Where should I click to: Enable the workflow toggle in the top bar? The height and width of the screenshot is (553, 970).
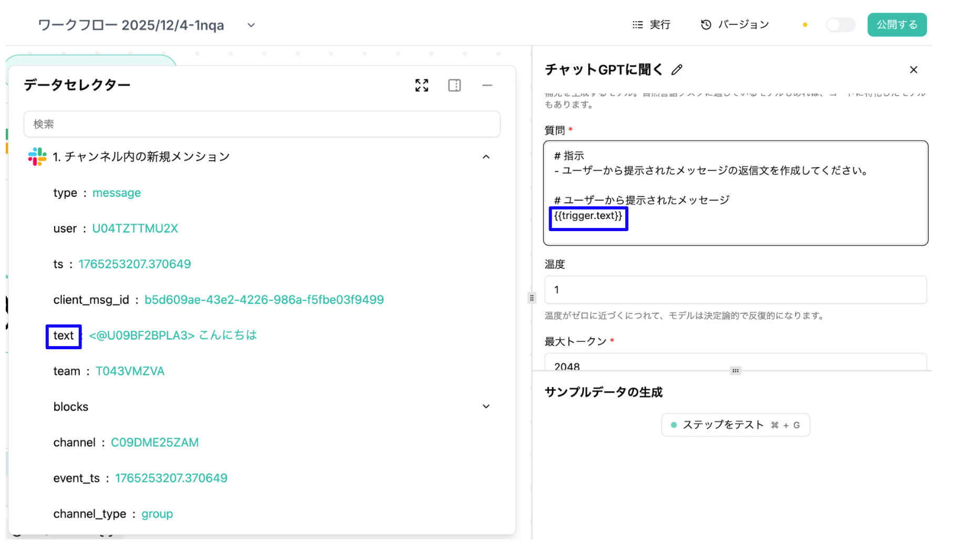[840, 24]
